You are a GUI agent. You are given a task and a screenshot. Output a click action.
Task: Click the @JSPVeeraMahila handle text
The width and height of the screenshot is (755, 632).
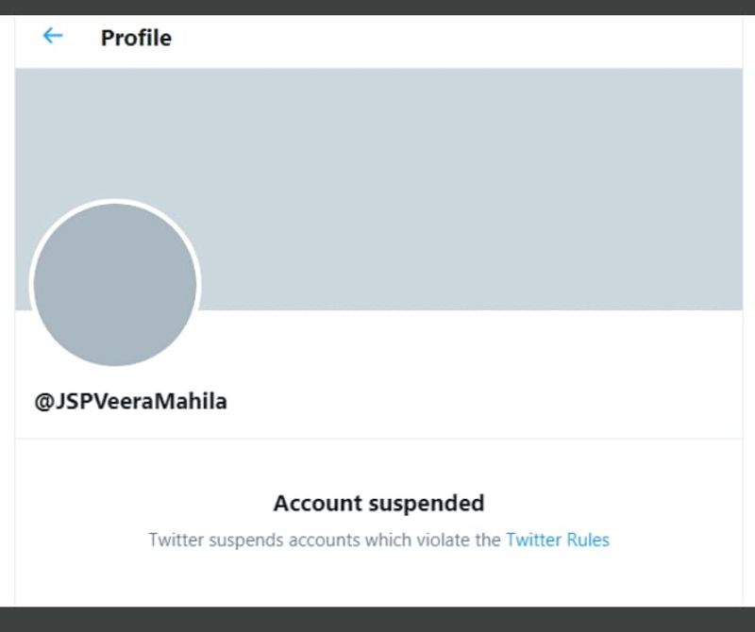coord(131,401)
